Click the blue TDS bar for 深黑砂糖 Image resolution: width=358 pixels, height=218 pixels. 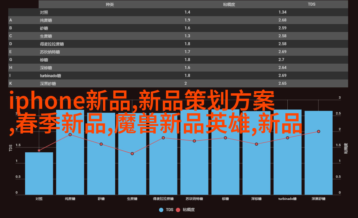[x=318, y=153]
